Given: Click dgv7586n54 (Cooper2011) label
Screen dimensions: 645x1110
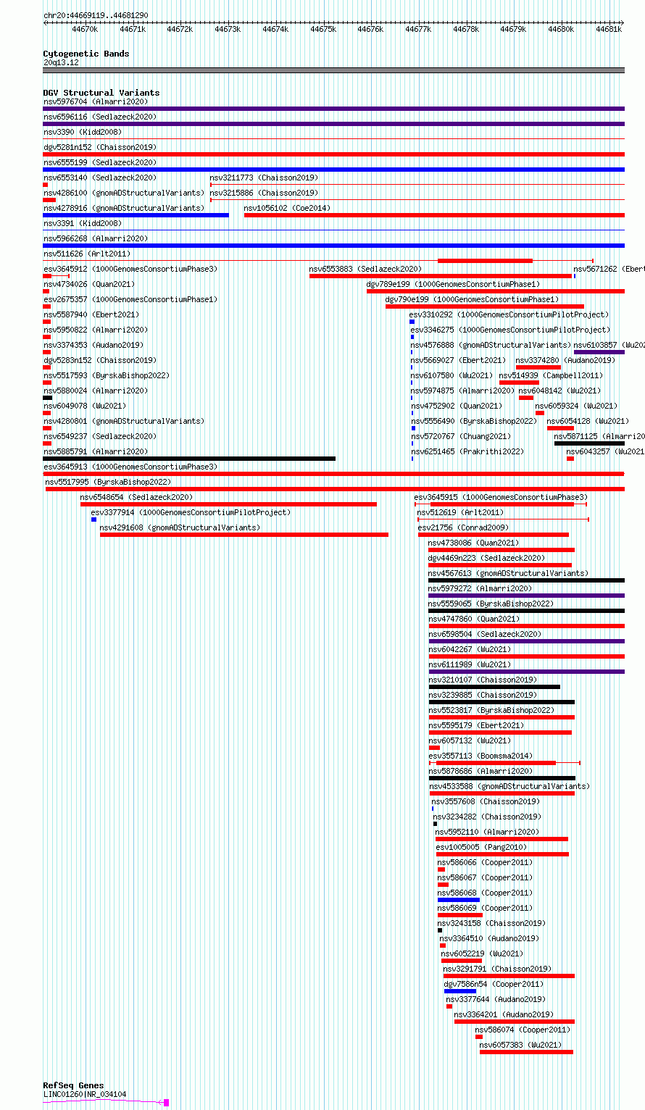Looking at the screenshot, I should tap(494, 984).
